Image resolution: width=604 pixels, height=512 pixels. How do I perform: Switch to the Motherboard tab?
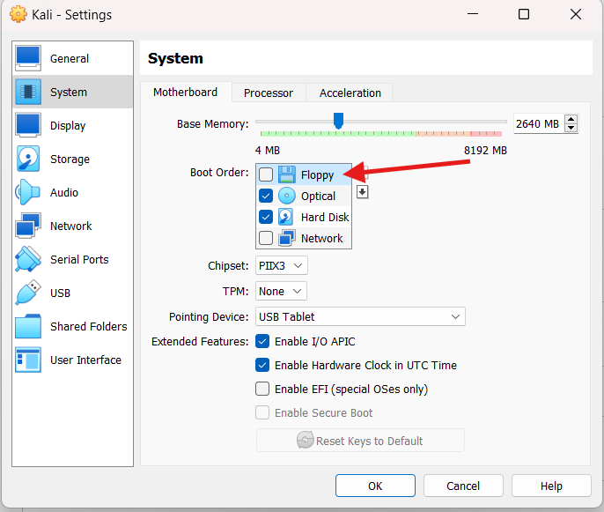(185, 93)
